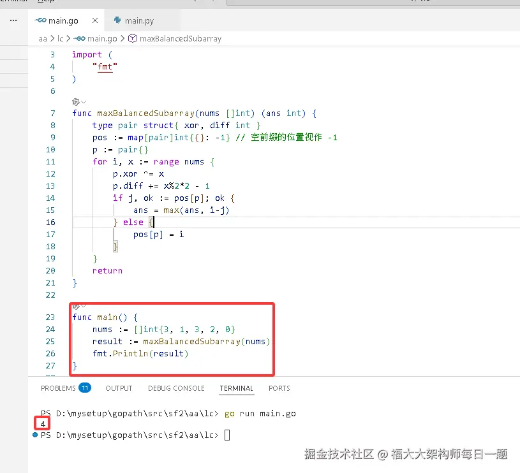Click 'import (' keyword on line 3
Viewport: 520px width, 473px height.
point(92,55)
